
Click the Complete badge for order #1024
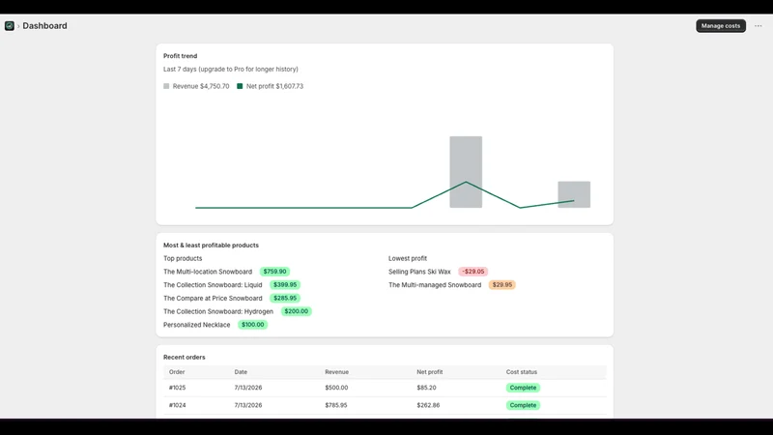point(523,405)
